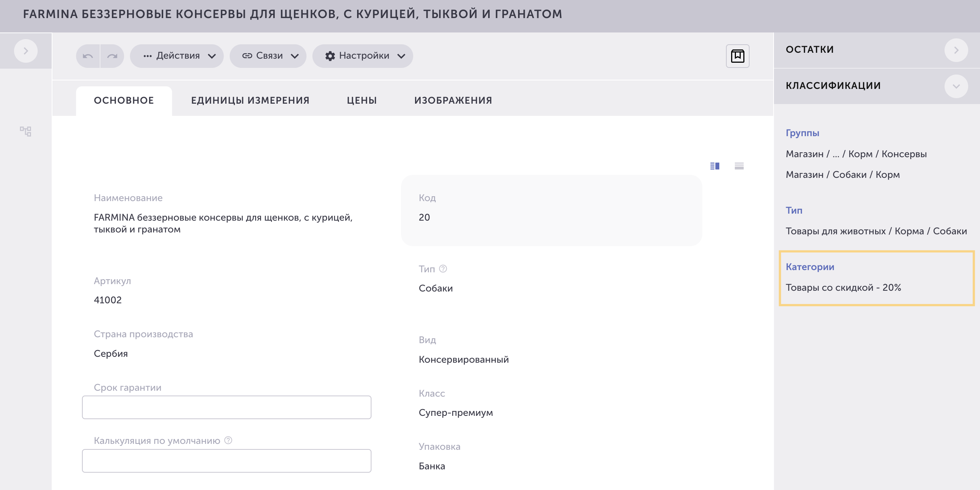
Task: Click help icon next to Тип label
Action: (443, 269)
